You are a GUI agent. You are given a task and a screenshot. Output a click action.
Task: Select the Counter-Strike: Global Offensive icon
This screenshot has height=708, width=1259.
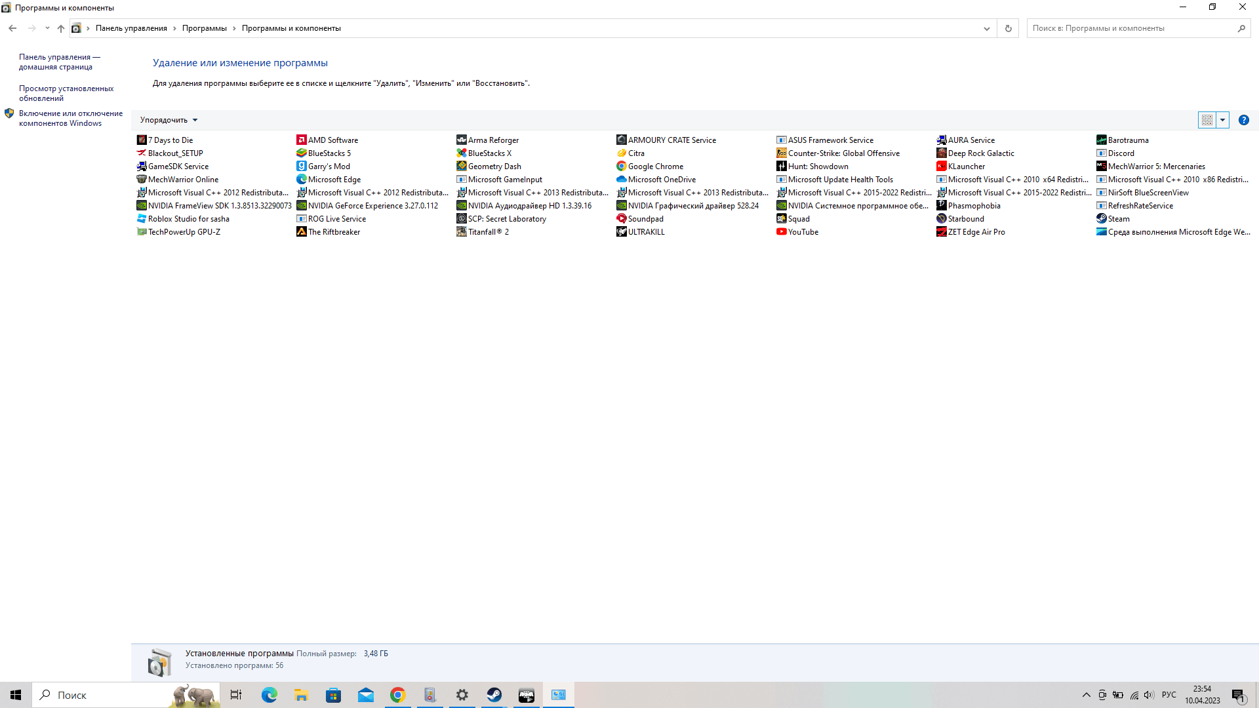click(782, 153)
